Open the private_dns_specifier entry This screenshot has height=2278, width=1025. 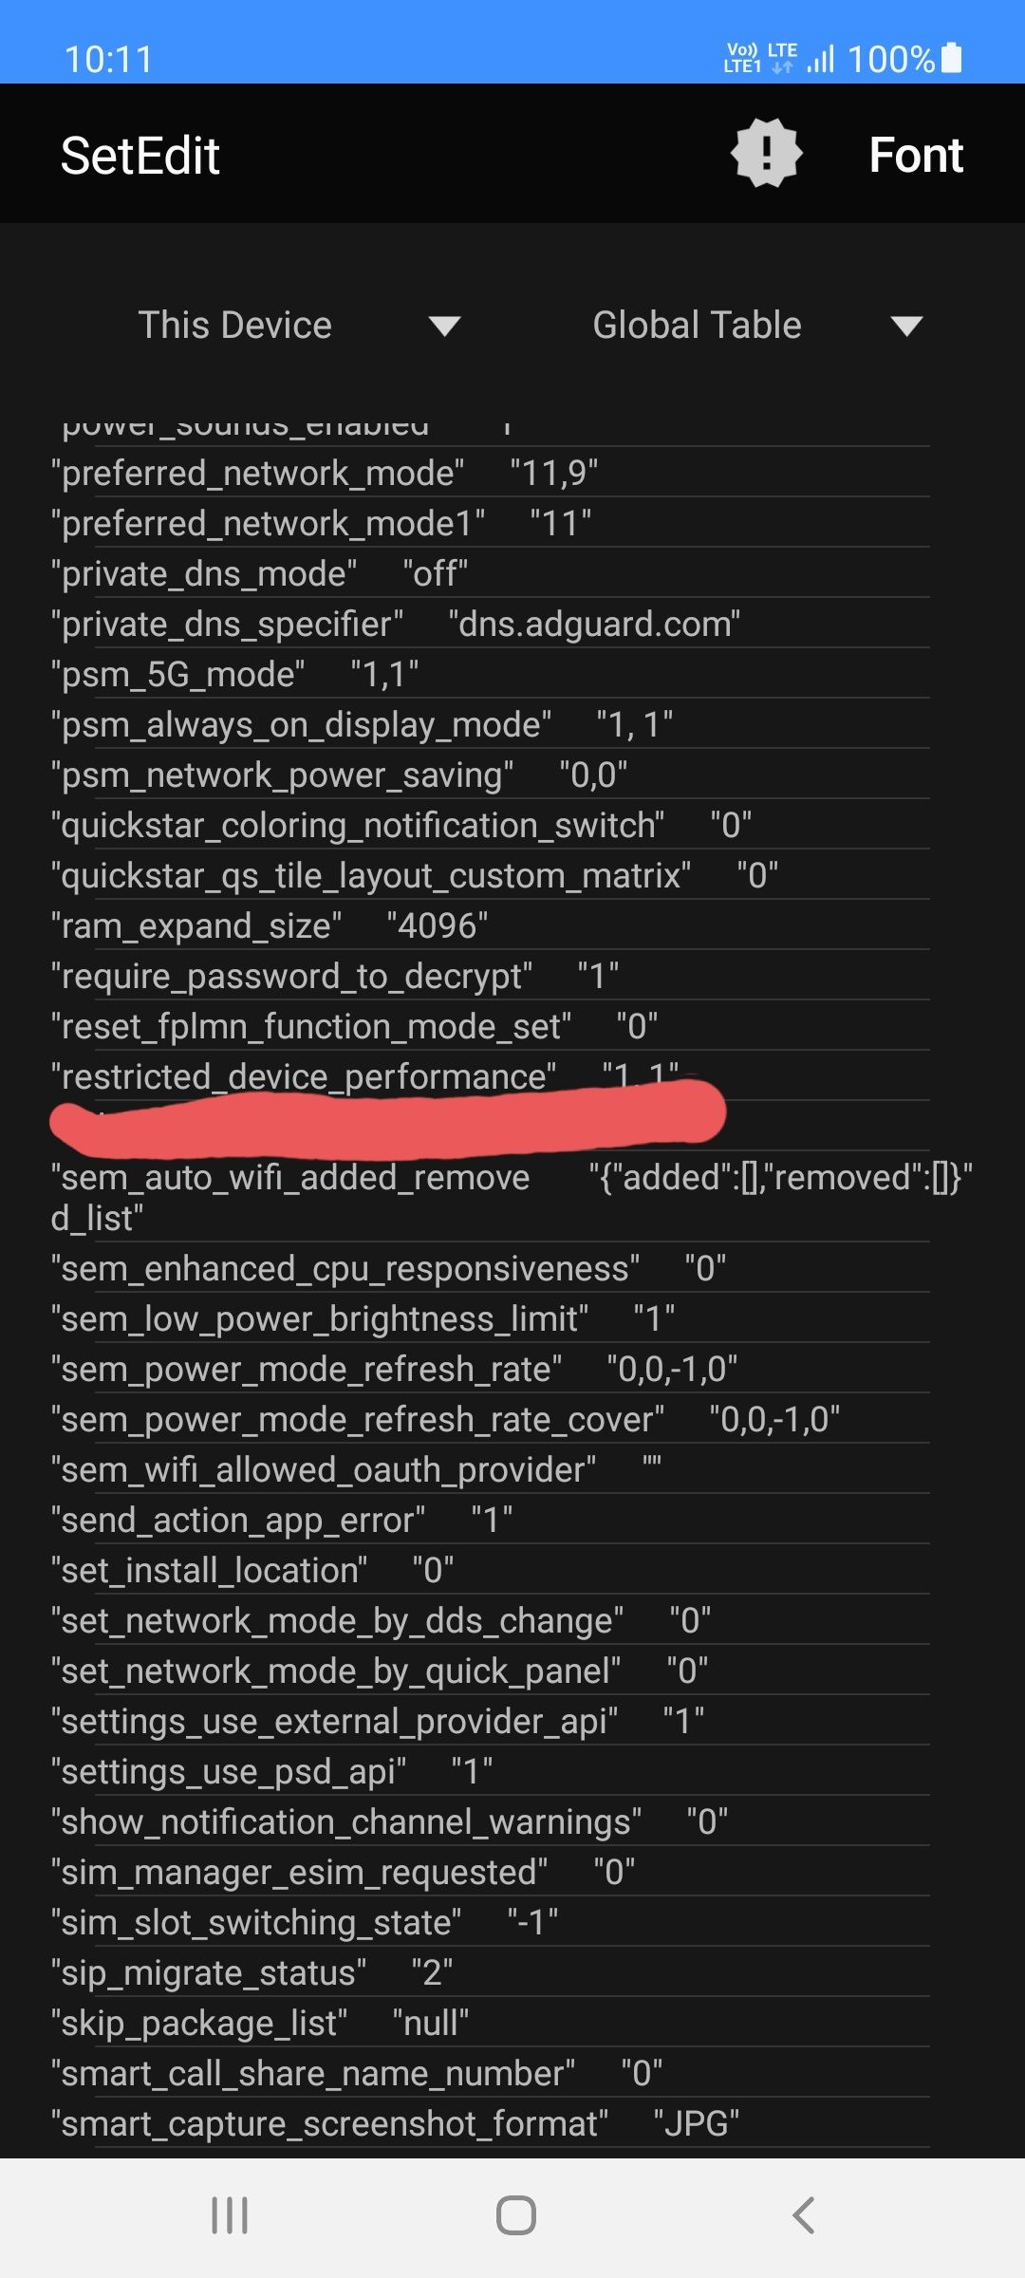coord(395,625)
